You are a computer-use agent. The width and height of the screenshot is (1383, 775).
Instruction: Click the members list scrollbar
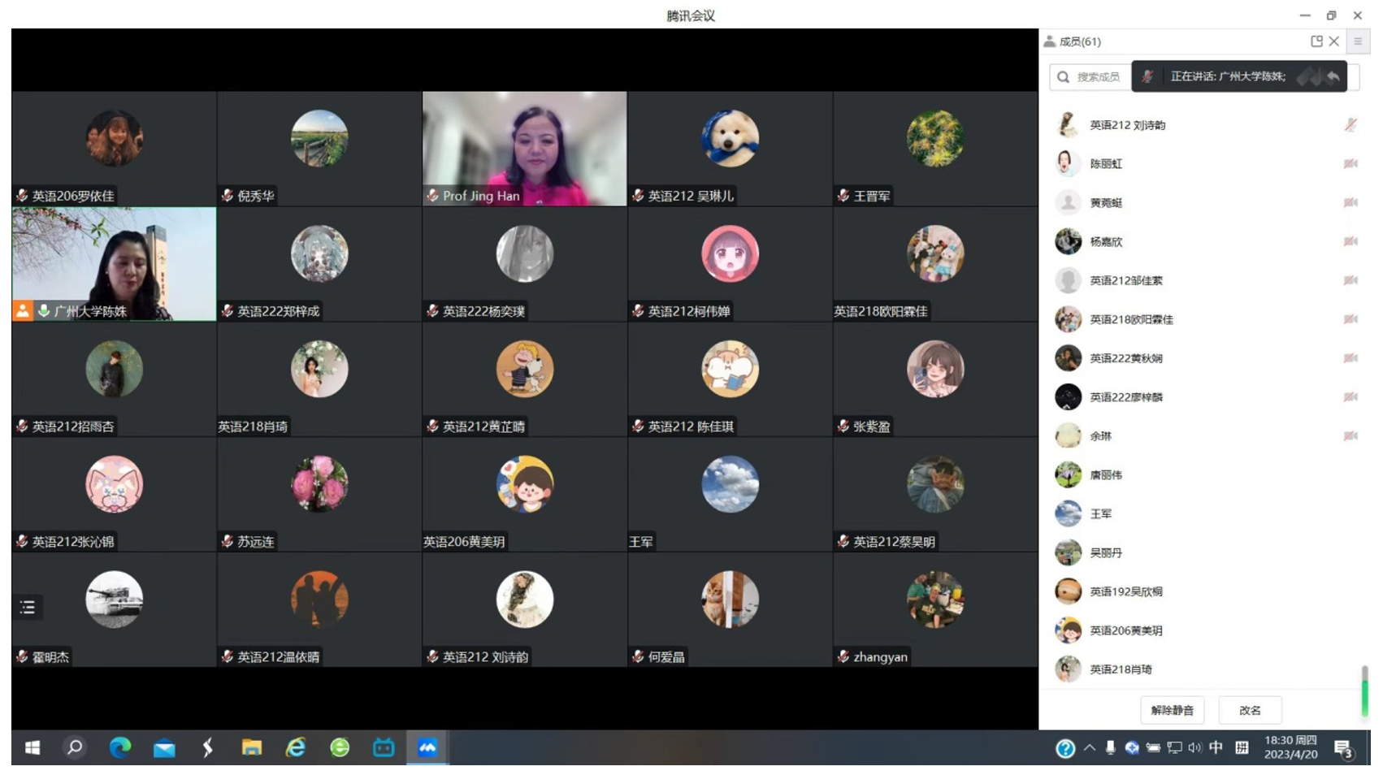coord(1364,691)
